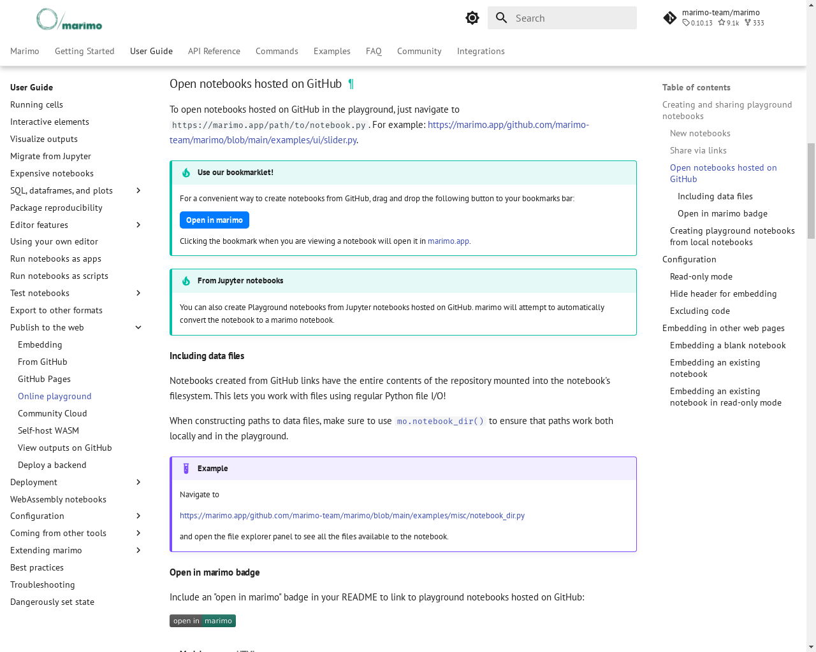Image resolution: width=816 pixels, height=652 pixels.
Task: Expand the Editor features section
Action: coord(138,225)
